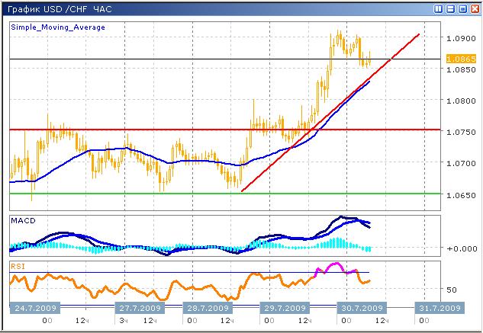Maximize the chart window
Viewport: 483px width, 333px height.
click(462, 8)
